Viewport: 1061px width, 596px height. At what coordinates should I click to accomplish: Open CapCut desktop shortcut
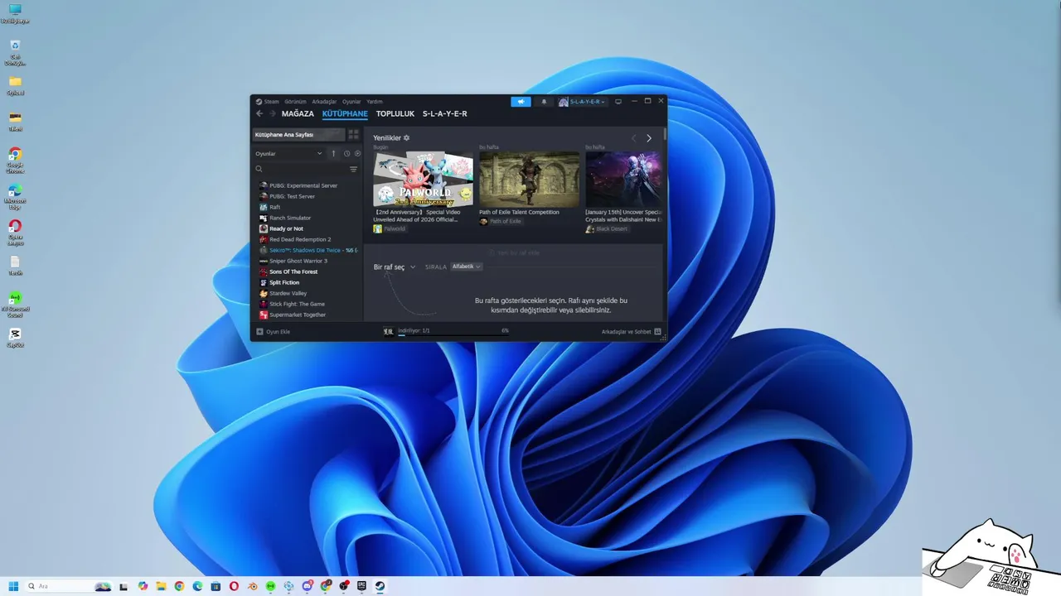click(15, 337)
